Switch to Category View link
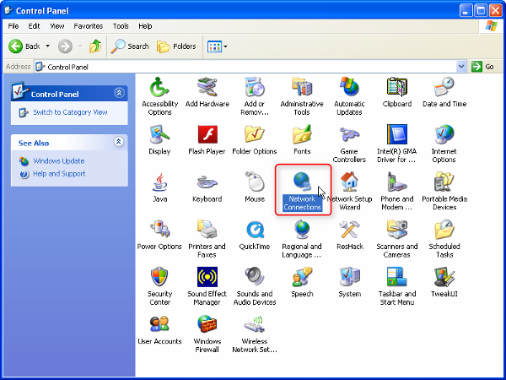Image resolution: width=506 pixels, height=380 pixels. 70,112
